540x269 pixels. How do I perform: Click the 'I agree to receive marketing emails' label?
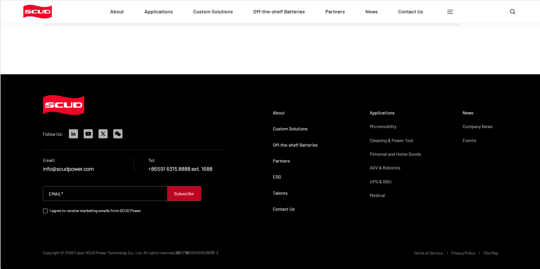tap(95, 211)
